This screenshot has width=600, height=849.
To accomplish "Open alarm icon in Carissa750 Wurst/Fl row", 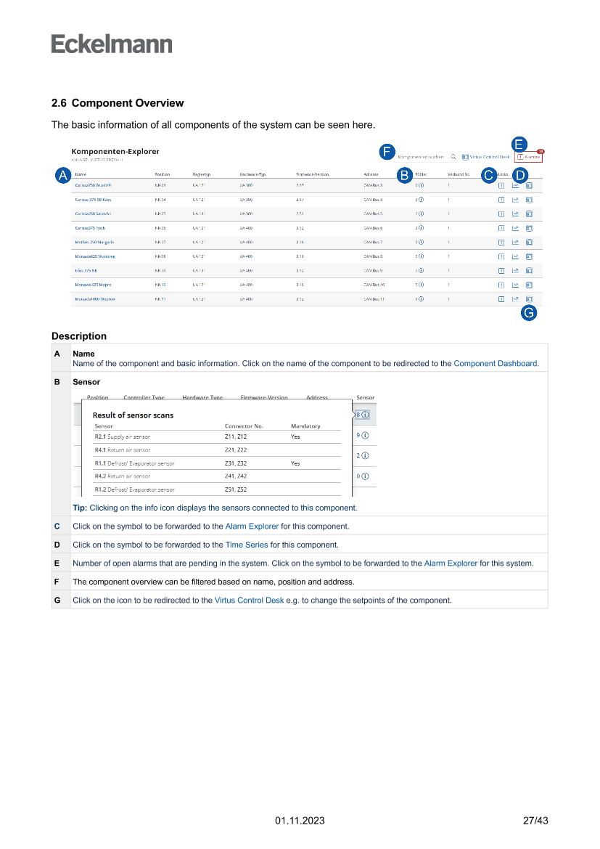I will [501, 186].
